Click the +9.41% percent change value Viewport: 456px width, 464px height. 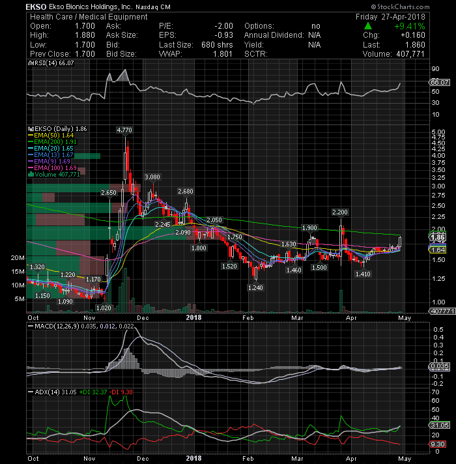point(410,26)
